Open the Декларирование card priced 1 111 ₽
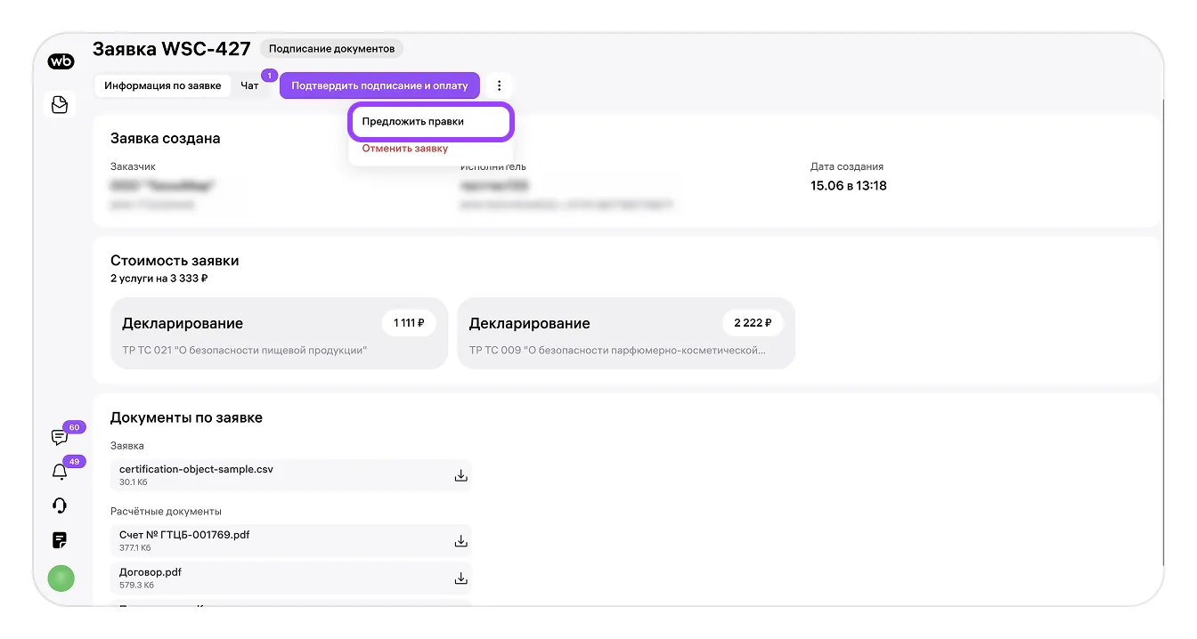This screenshot has width=1197, height=639. pyautogui.click(x=279, y=333)
